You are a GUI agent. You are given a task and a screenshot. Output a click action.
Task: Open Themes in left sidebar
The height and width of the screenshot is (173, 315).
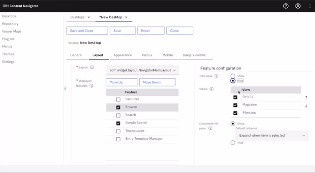tap(8, 54)
